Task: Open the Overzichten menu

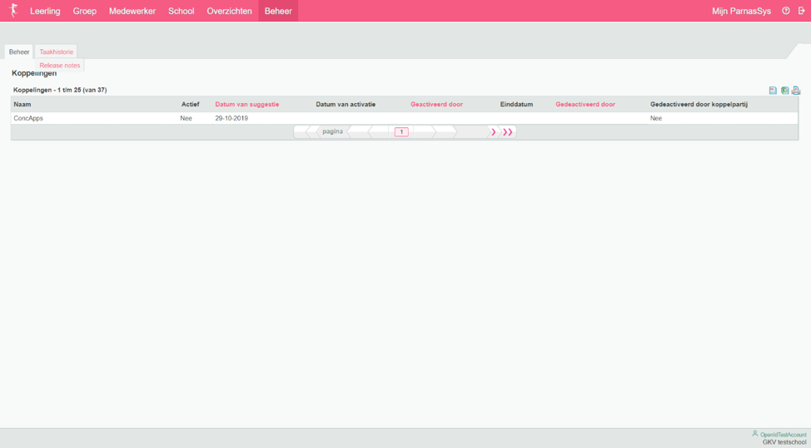Action: coord(229,11)
